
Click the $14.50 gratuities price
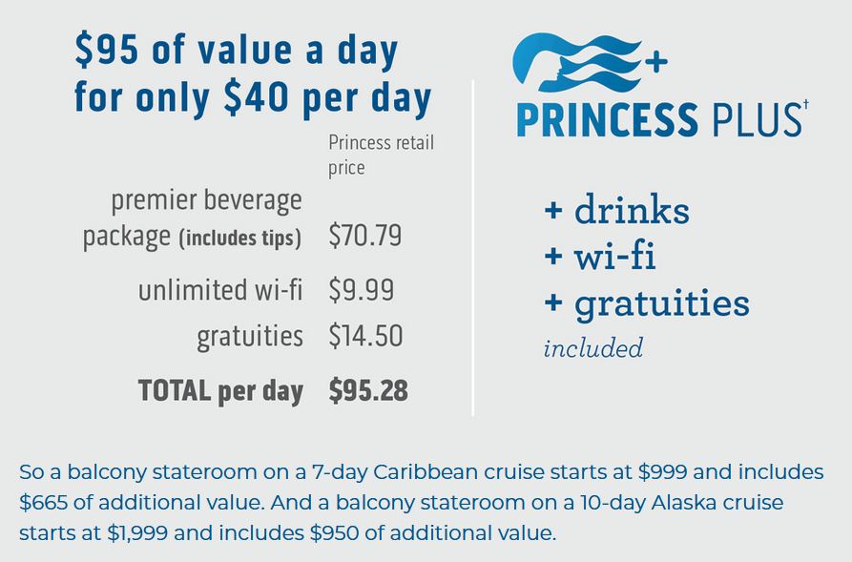(x=365, y=336)
